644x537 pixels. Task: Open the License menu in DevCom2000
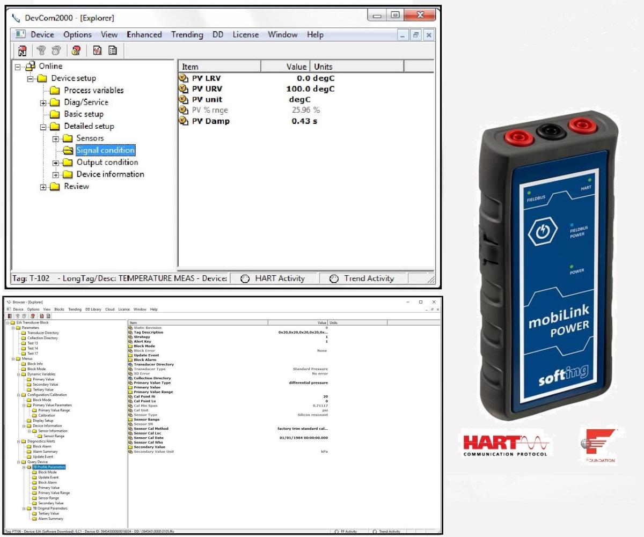(246, 34)
